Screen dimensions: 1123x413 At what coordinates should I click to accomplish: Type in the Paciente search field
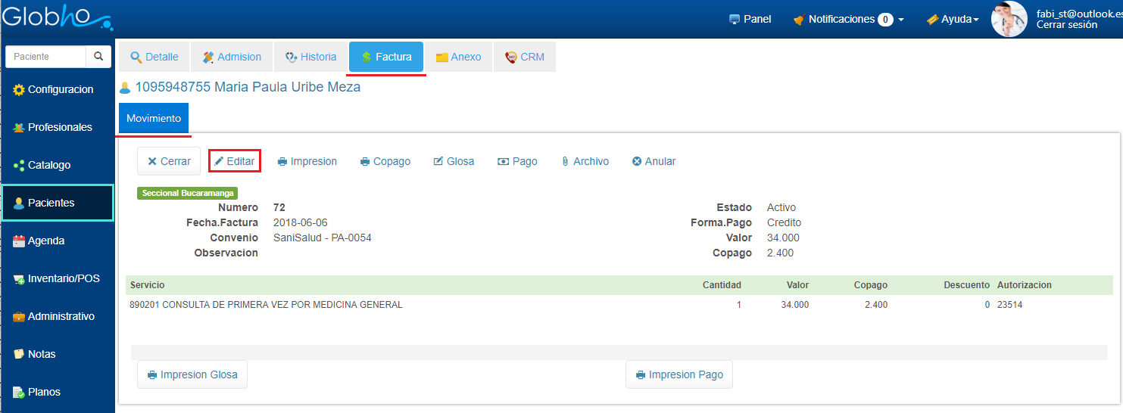(45, 57)
